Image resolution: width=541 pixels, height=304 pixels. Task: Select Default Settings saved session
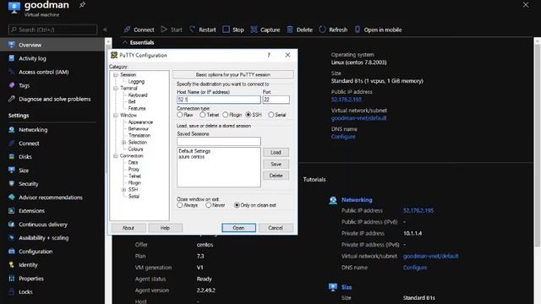tap(194, 151)
